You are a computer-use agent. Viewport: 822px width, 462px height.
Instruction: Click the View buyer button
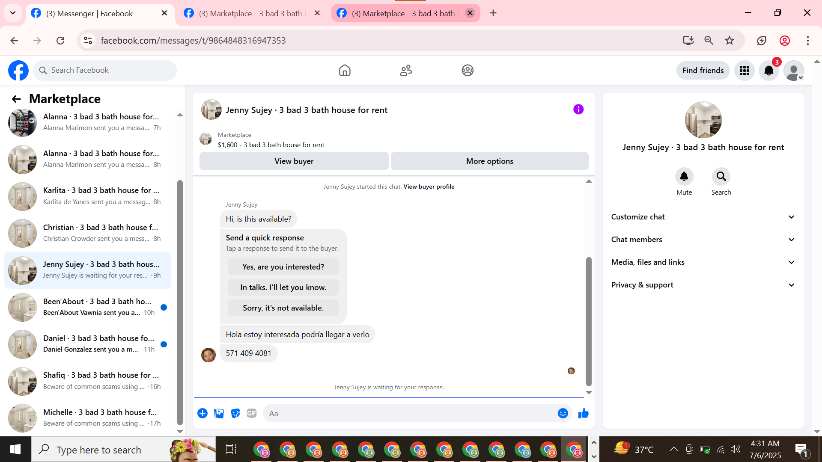[294, 161]
